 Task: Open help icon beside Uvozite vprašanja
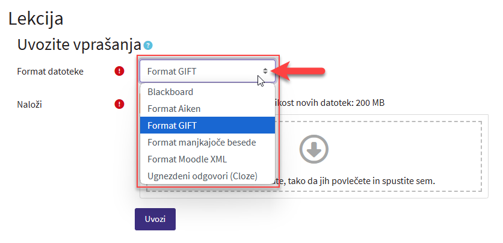(x=149, y=45)
